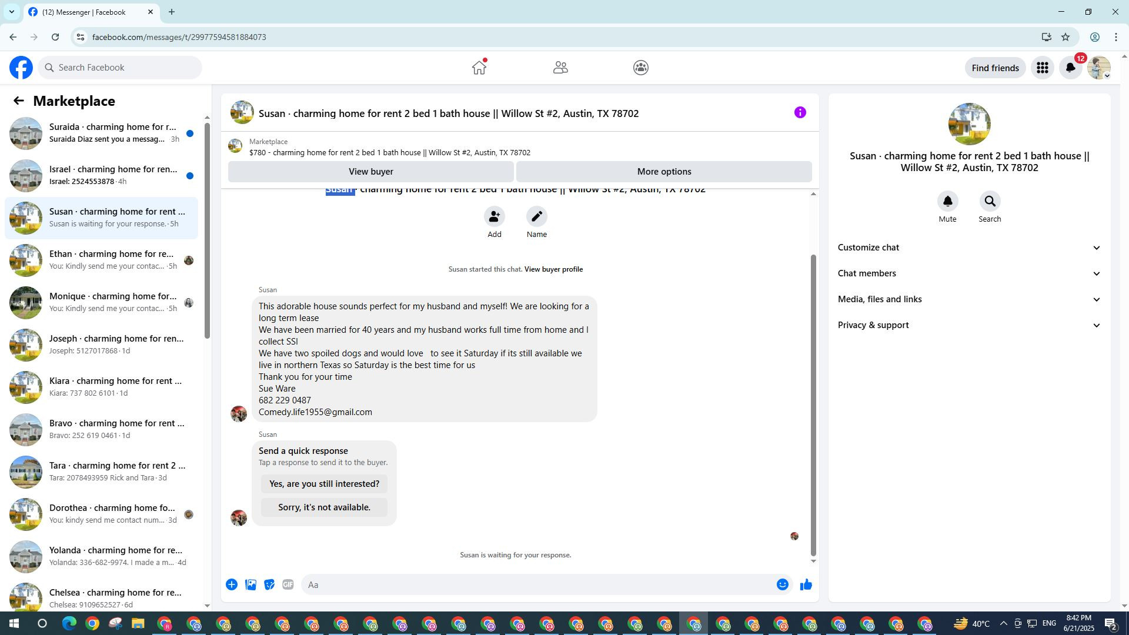Open the Facebook menu grid icon
The image size is (1129, 635).
pyautogui.click(x=1042, y=68)
